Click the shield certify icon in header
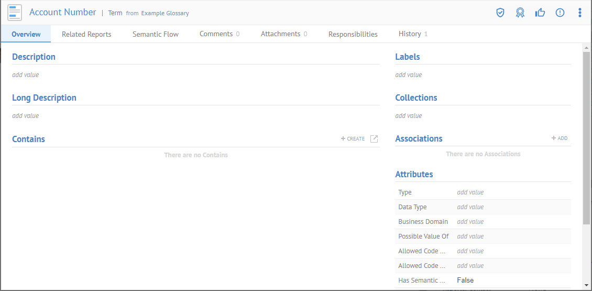This screenshot has width=592, height=291. pyautogui.click(x=500, y=13)
